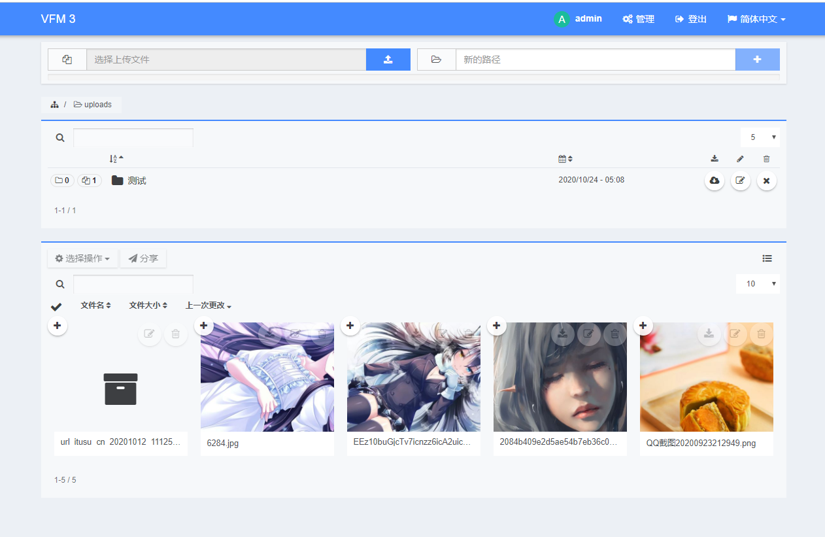Screen dimensions: 825x537
Task: Open the 选择操作 actions dropdown
Action: pyautogui.click(x=82, y=258)
